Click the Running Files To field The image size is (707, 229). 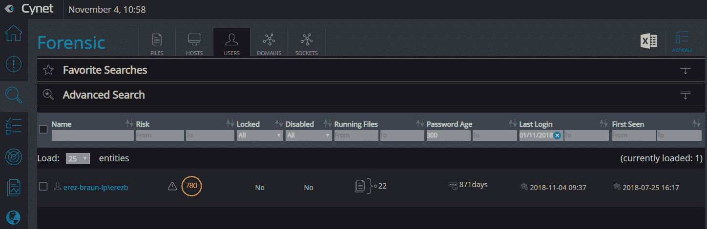[402, 135]
